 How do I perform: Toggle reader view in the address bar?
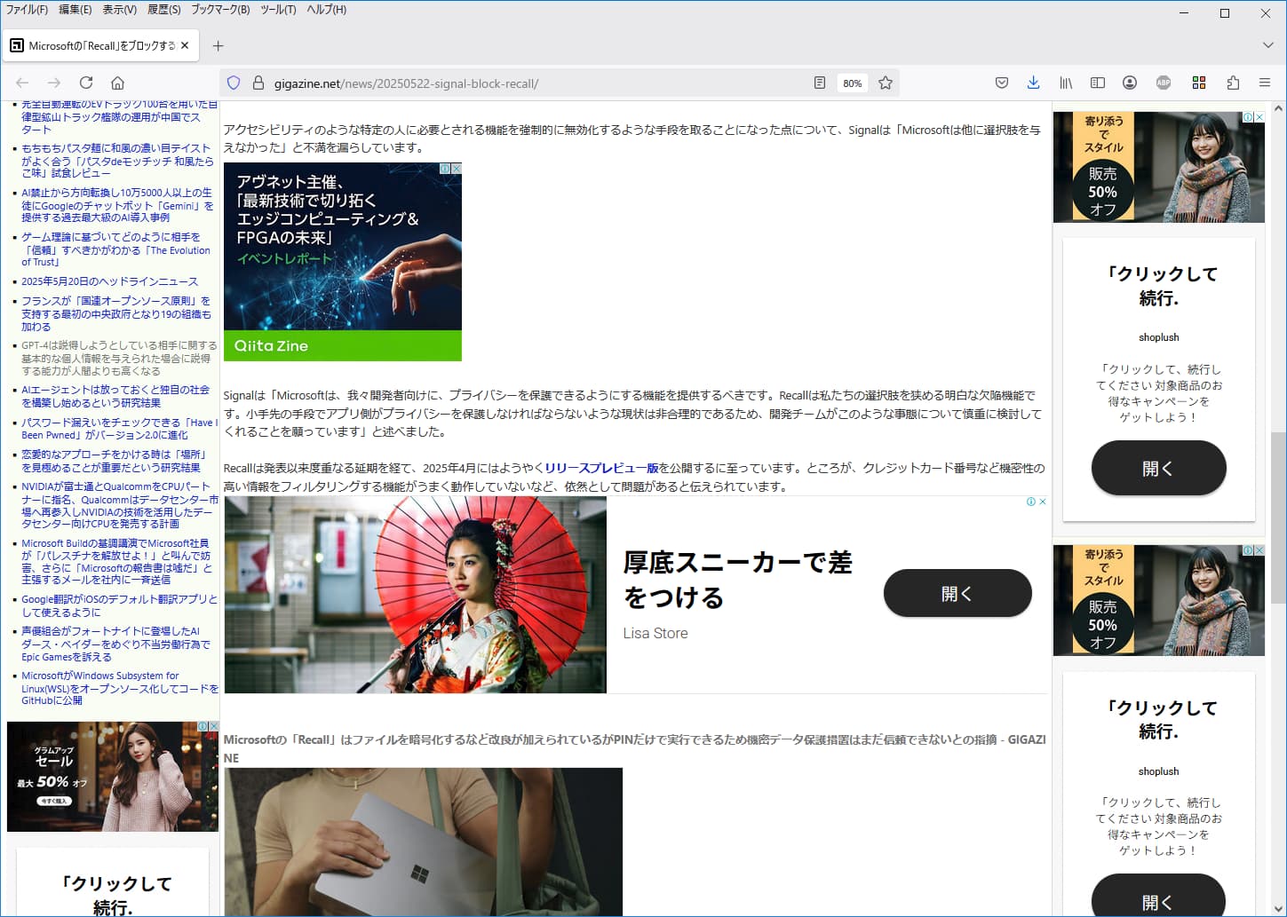(x=820, y=83)
